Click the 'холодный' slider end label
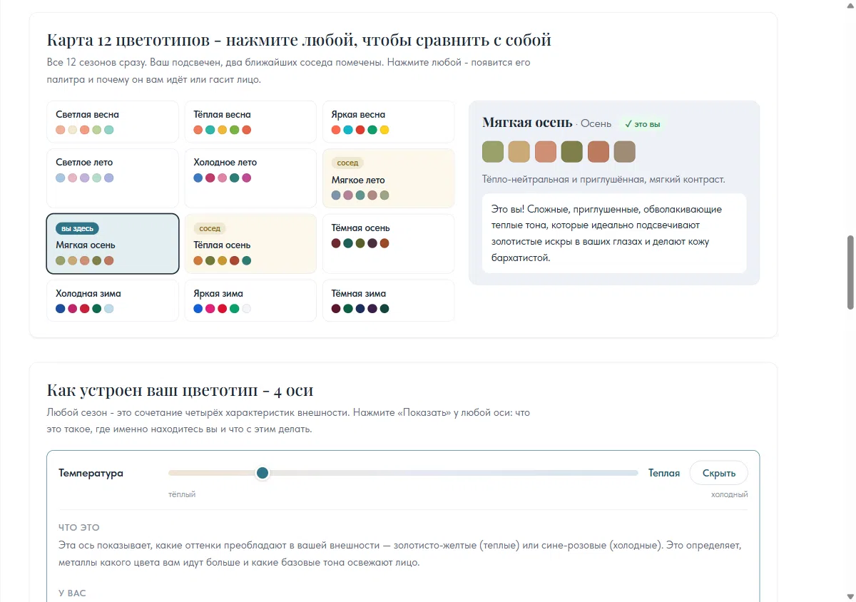 [729, 494]
